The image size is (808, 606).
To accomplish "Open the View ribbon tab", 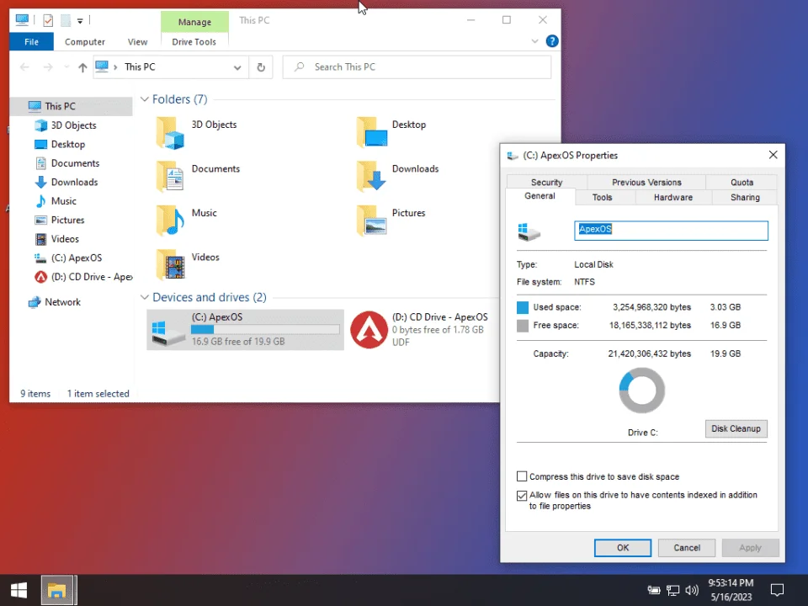I will coord(137,42).
